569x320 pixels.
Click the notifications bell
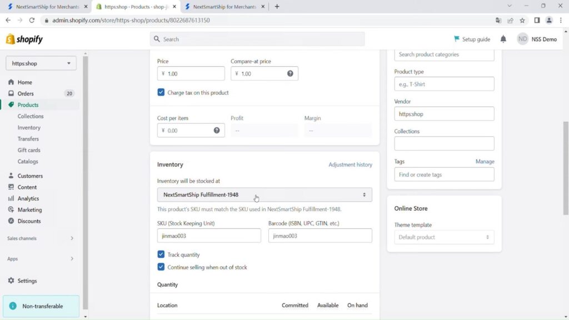click(x=503, y=39)
